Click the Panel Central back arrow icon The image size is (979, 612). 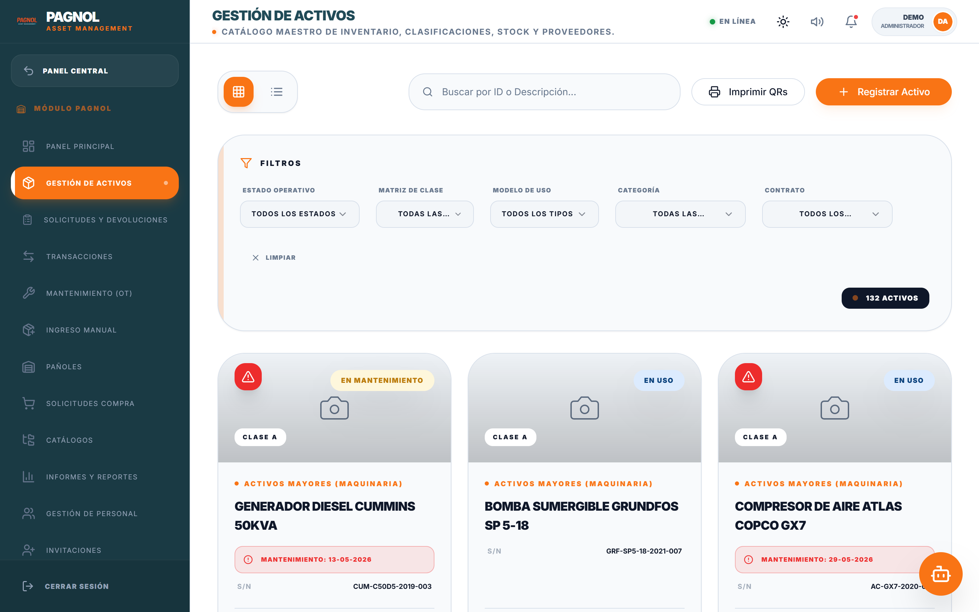click(x=28, y=71)
